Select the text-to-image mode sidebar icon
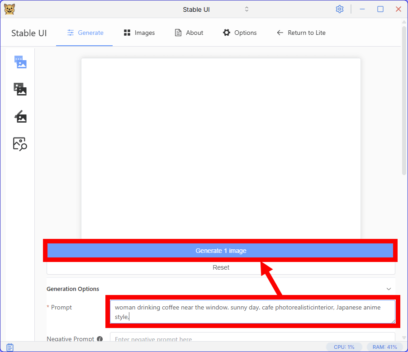 [20, 62]
